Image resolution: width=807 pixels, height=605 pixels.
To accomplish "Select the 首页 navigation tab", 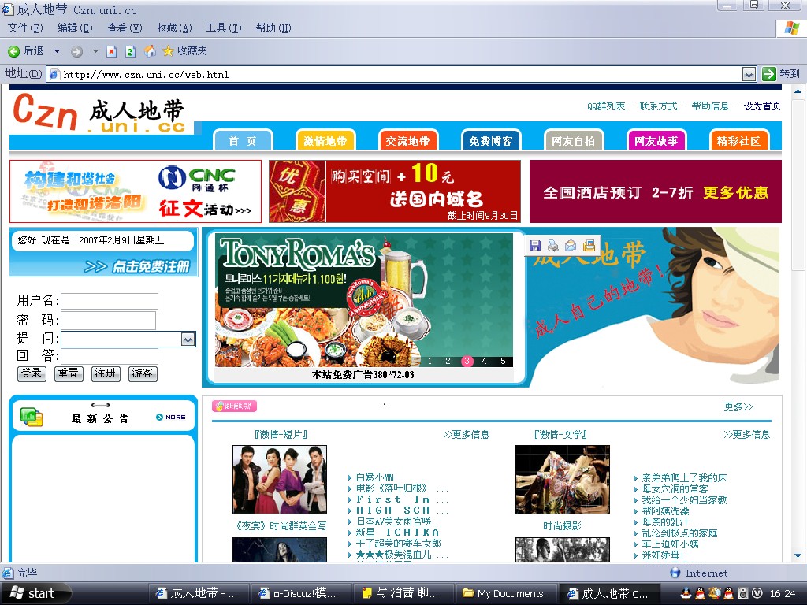I will (243, 140).
